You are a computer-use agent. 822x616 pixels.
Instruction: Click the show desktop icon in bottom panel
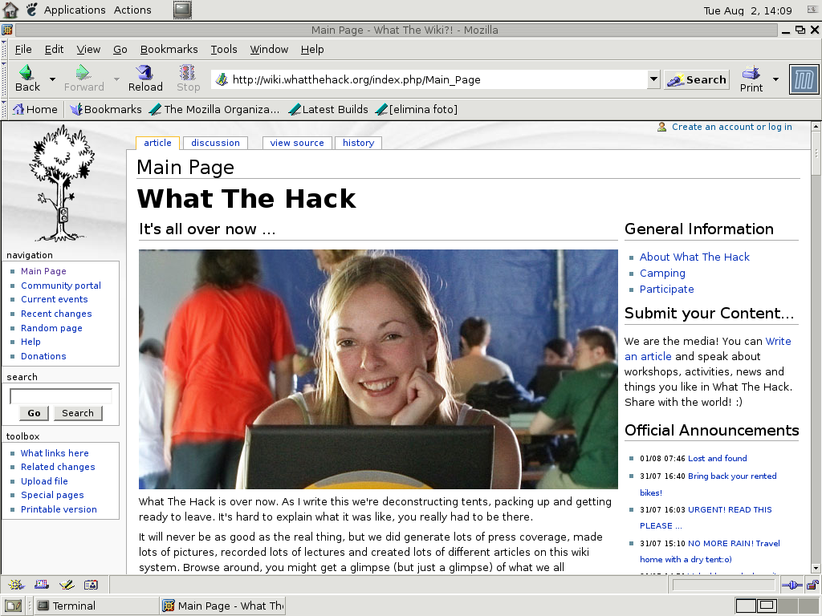[13, 606]
